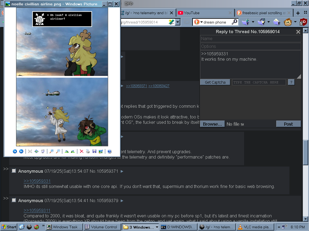Expand post menu arrow for No.105959371
Screen dimensions: 309x231
[x=122, y=171]
